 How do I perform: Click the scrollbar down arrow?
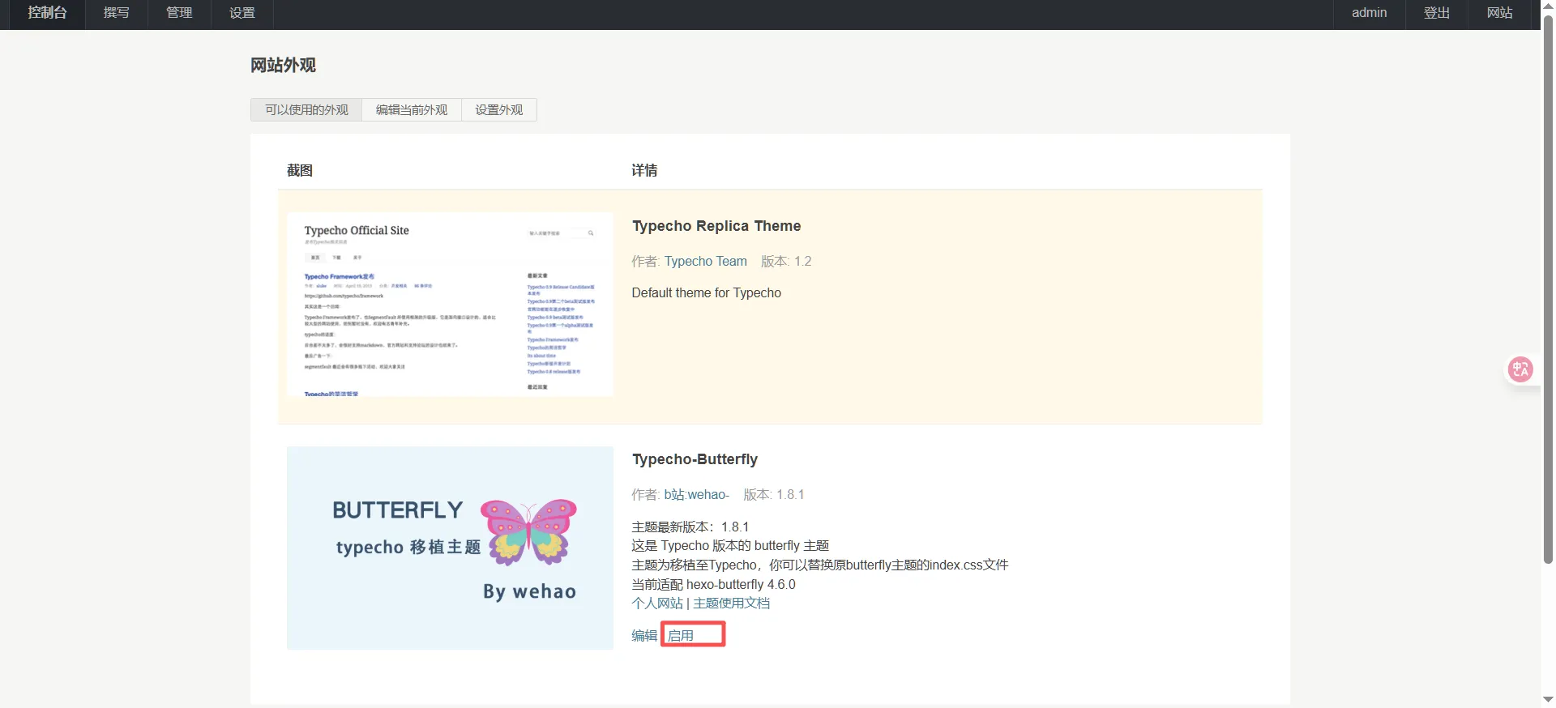point(1548,700)
